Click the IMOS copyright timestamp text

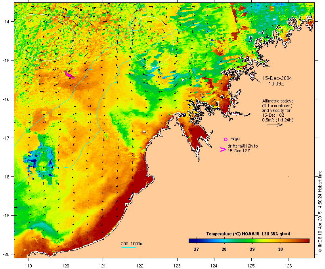tap(320, 211)
